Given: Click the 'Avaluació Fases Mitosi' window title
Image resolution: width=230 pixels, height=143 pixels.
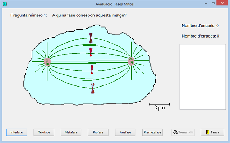Looking at the screenshot, I should coord(115,4).
